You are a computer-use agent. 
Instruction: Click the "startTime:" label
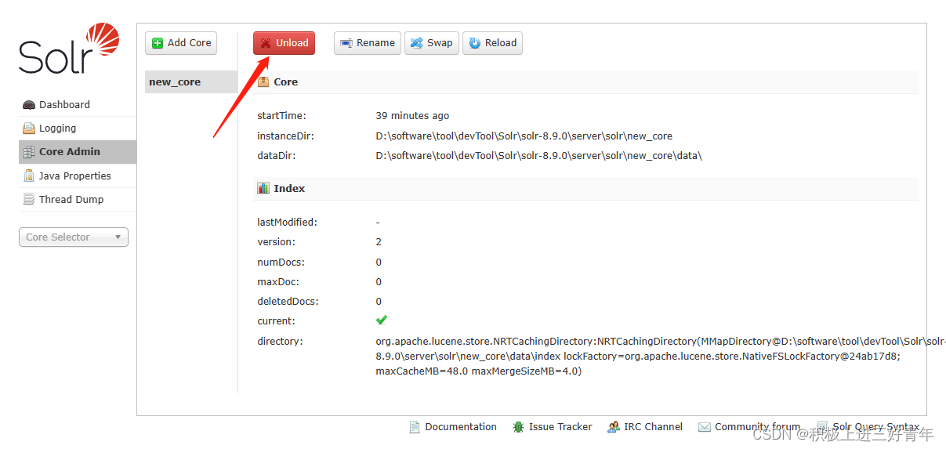pyautogui.click(x=281, y=116)
